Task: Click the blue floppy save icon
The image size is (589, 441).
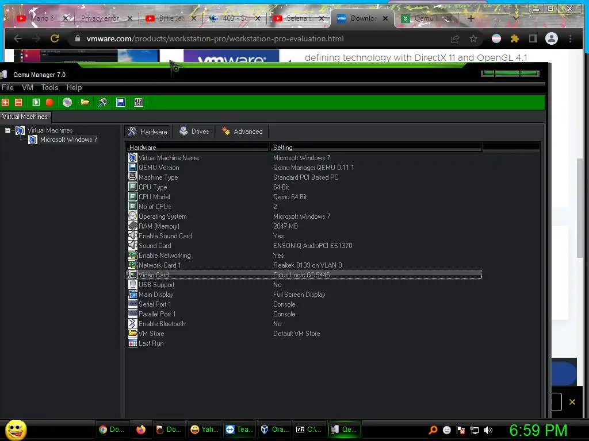Action: click(121, 102)
